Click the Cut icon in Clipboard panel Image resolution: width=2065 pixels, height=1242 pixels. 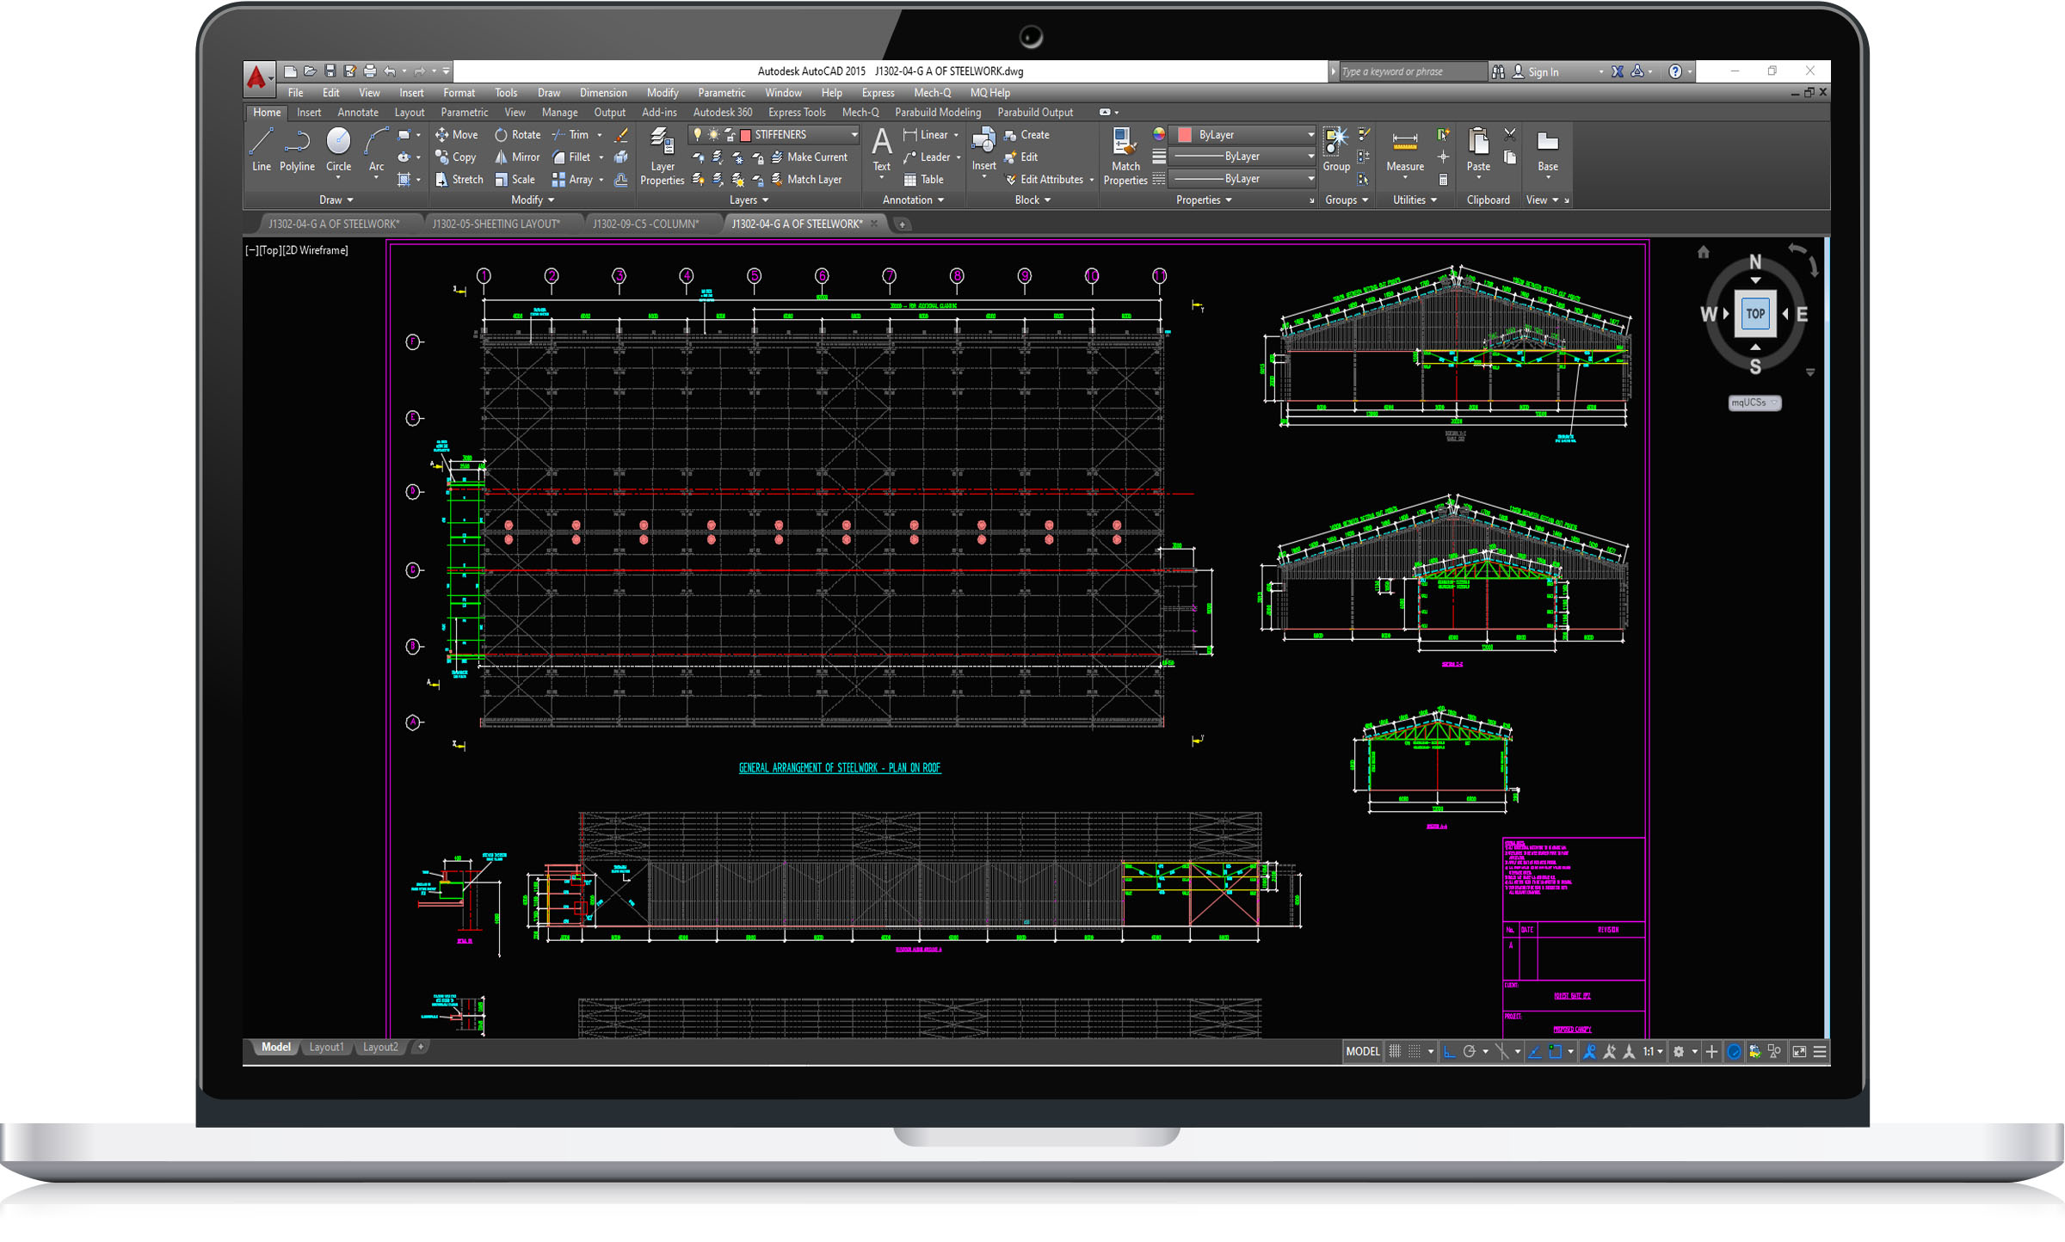point(1510,135)
